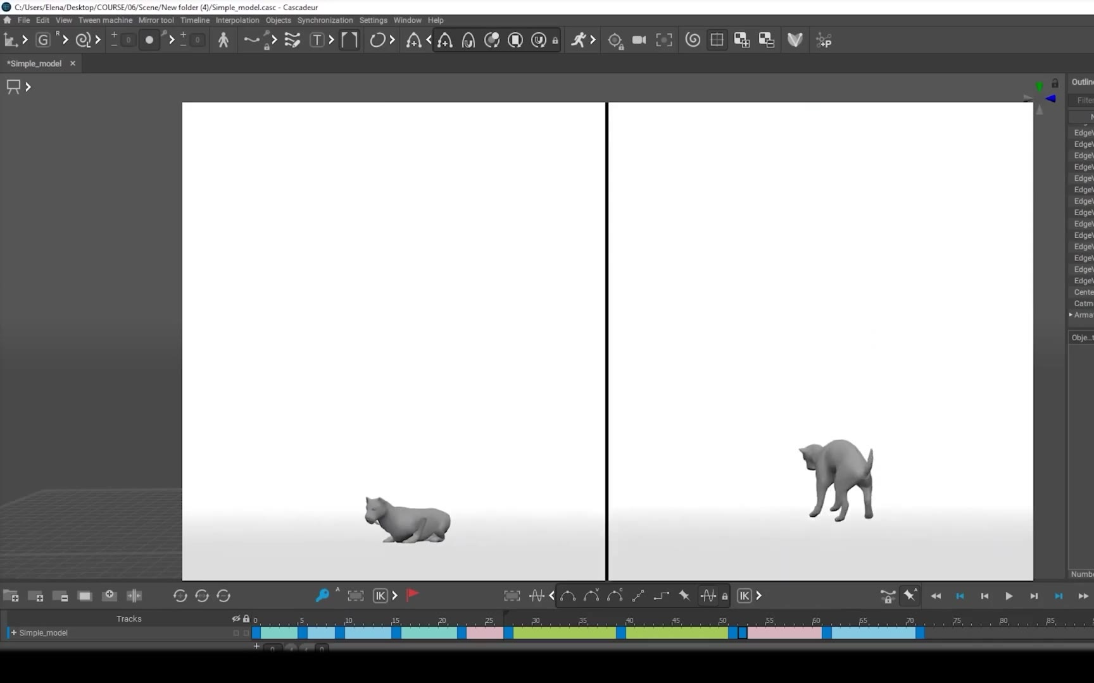This screenshot has width=1094, height=683.
Task: Click the video camera icon
Action: pos(639,40)
